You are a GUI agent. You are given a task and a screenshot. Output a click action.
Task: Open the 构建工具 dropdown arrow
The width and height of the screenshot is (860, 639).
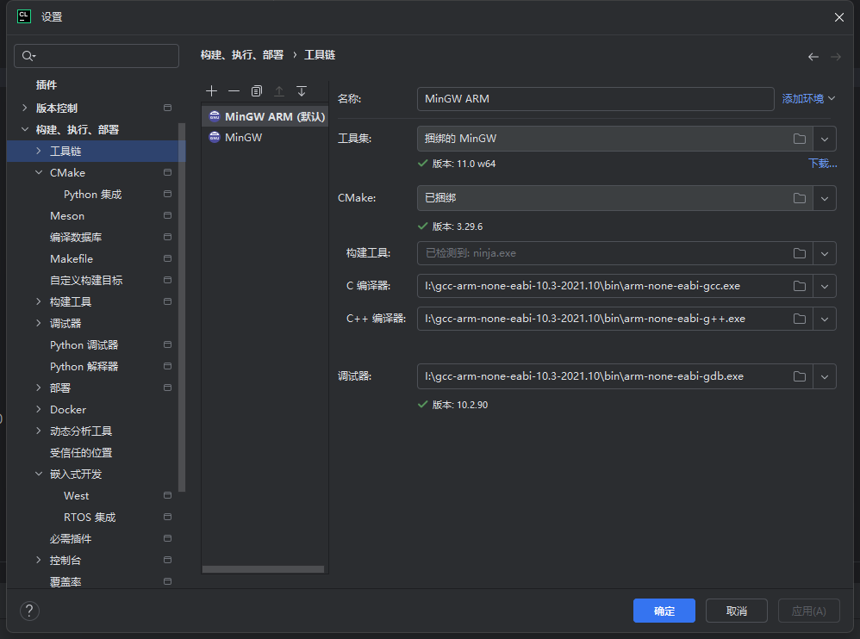click(825, 254)
